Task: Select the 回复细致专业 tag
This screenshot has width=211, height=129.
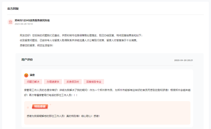Action: tap(94, 82)
